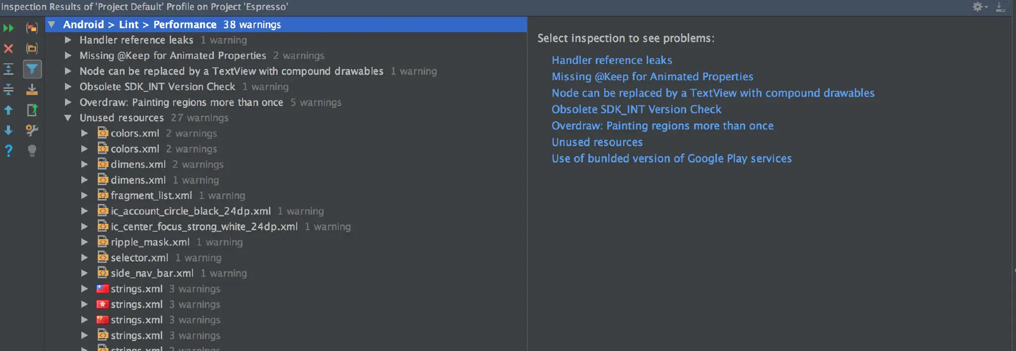This screenshot has height=351, width=1016.
Task: Click the Export results icon
Action: point(32,89)
